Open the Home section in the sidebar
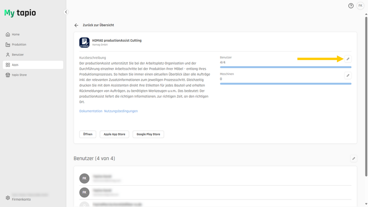The width and height of the screenshot is (368, 207). (x=33, y=34)
